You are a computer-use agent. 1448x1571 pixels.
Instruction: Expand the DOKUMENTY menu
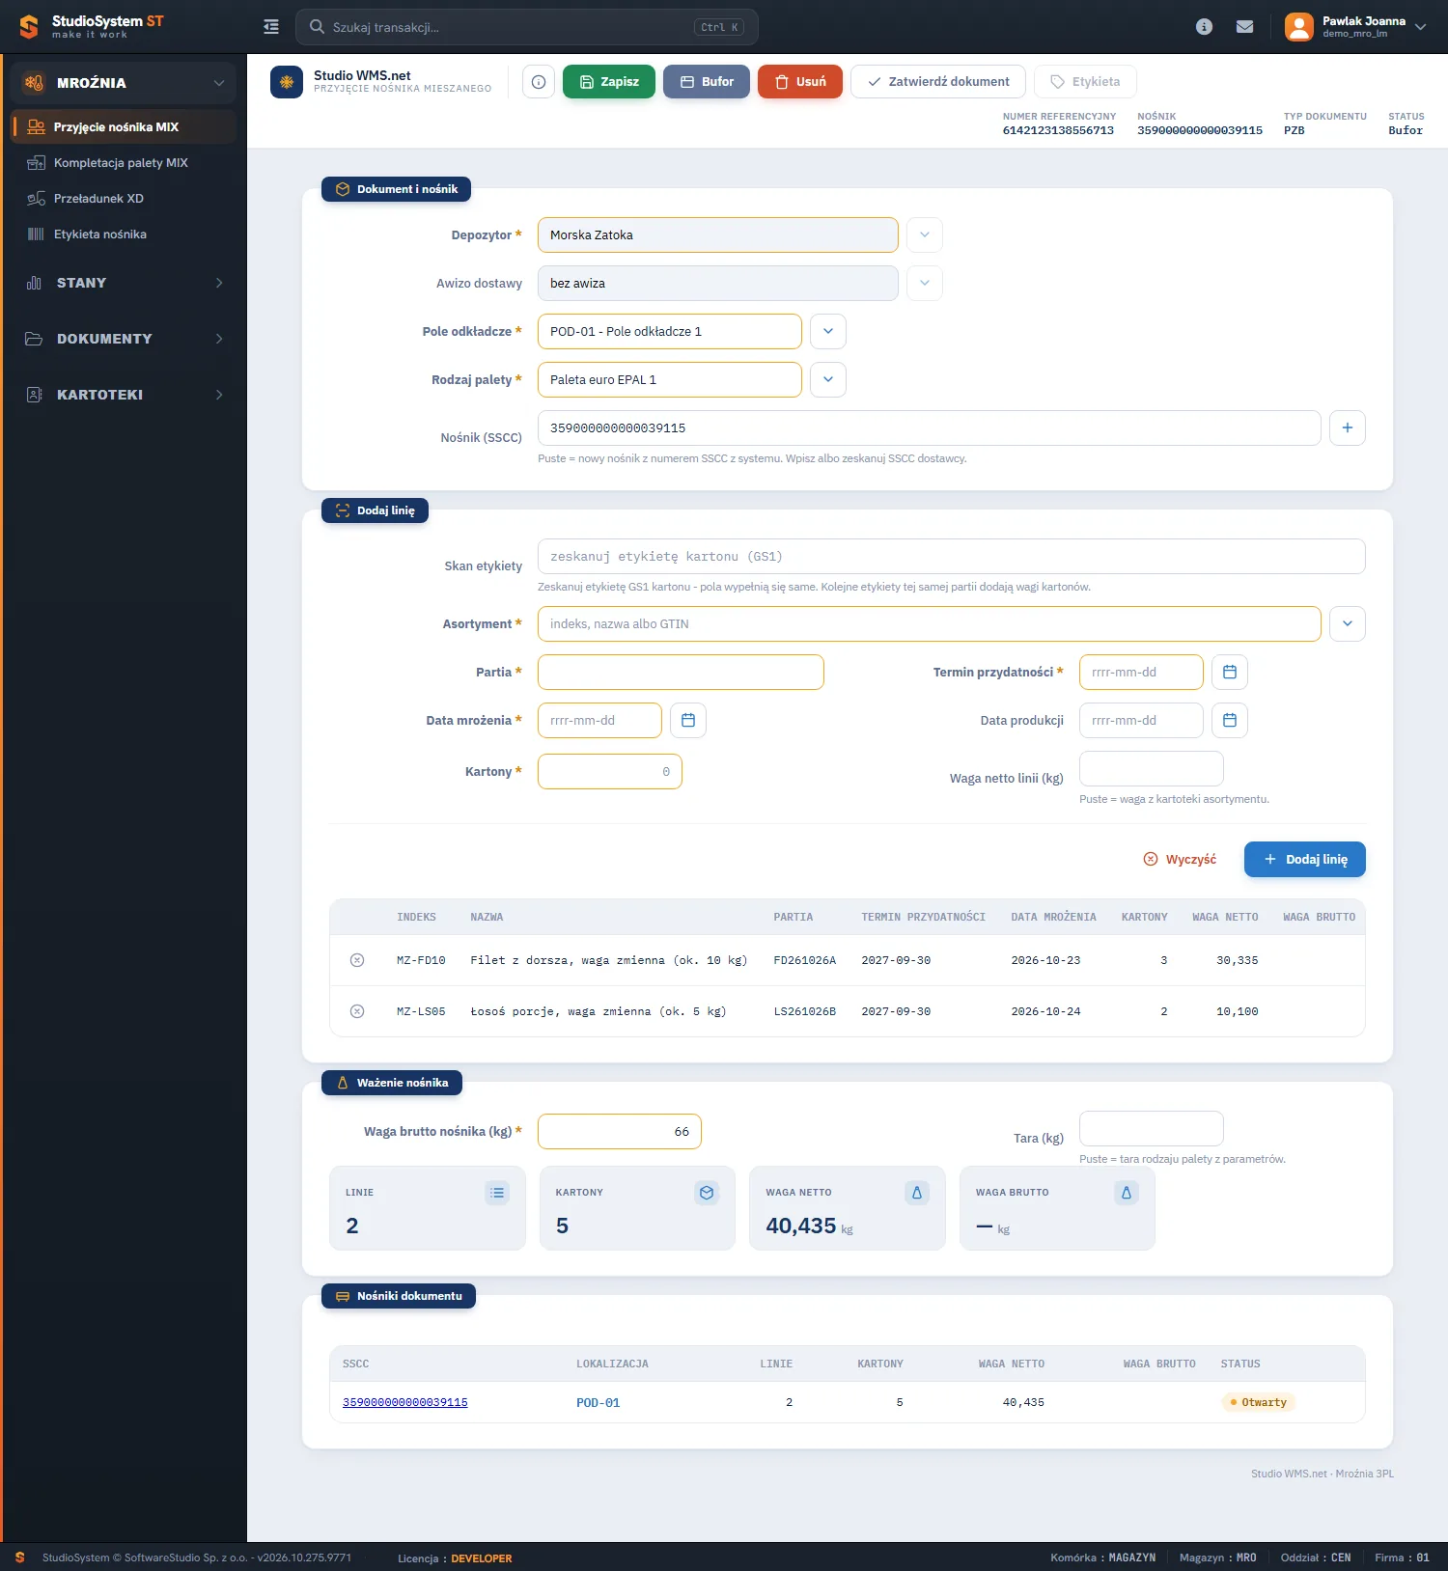(x=124, y=339)
